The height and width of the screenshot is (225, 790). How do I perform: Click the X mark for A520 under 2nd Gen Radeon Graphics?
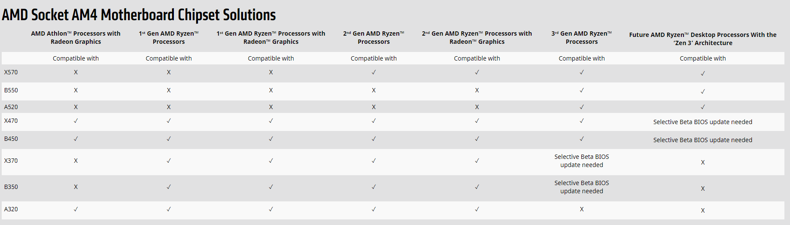tap(477, 107)
